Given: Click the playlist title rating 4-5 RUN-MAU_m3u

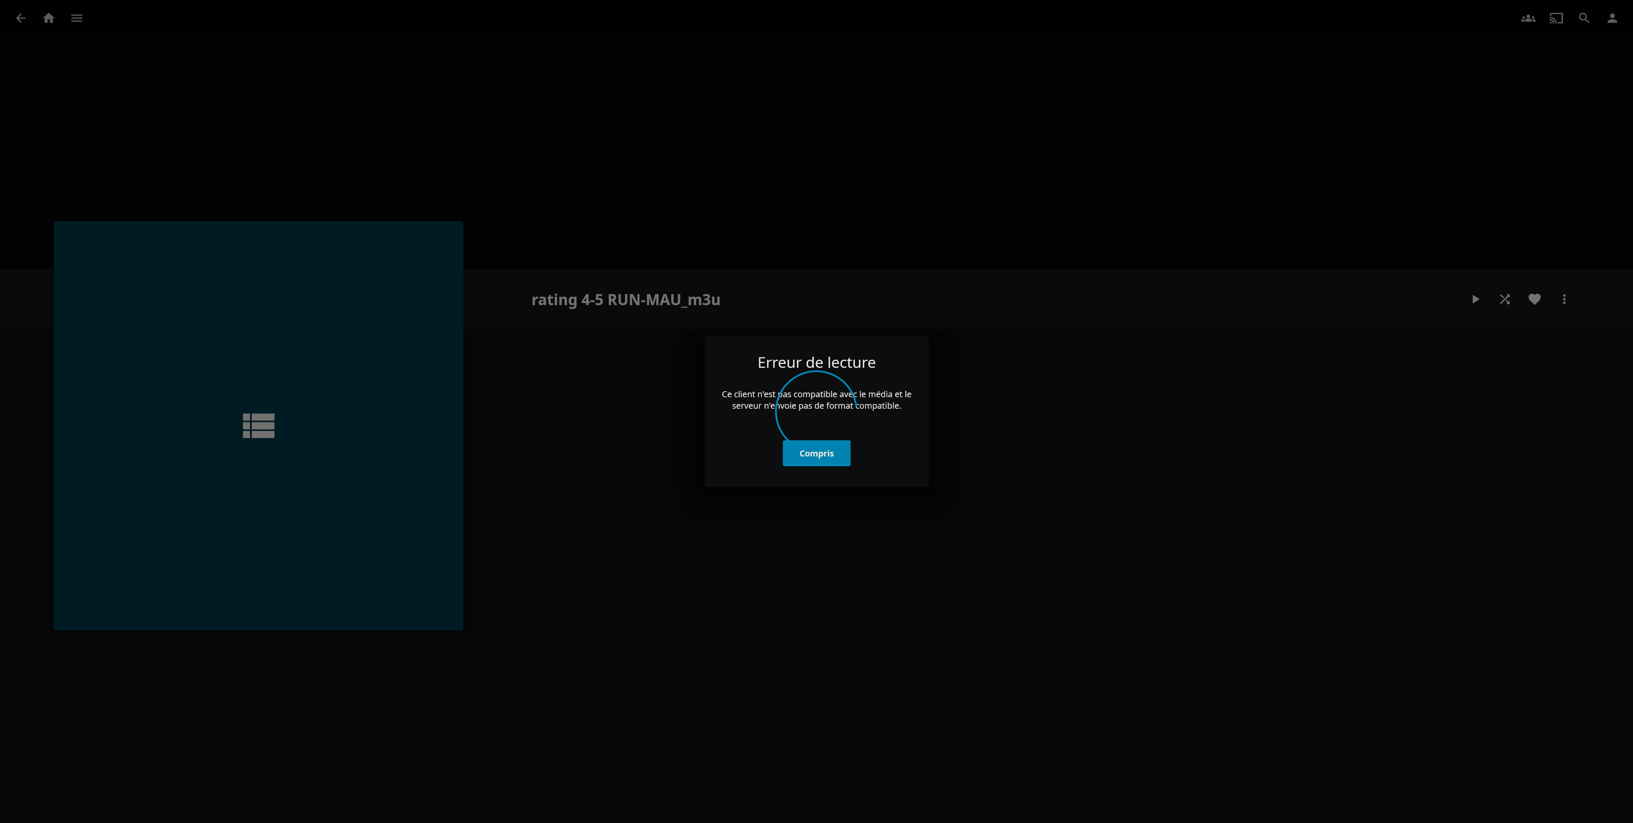Looking at the screenshot, I should click(x=626, y=299).
